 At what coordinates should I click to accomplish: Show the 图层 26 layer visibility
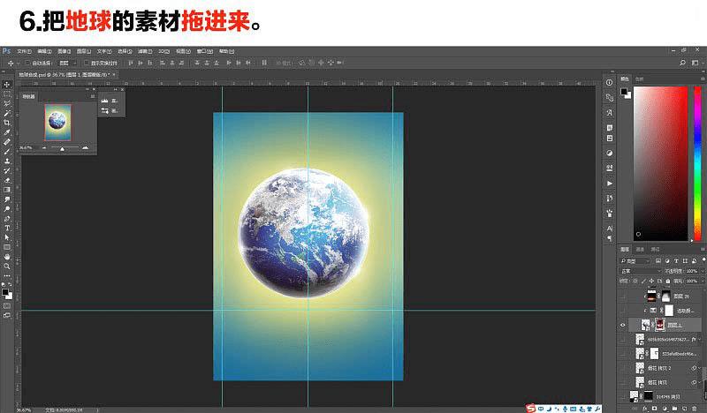(x=623, y=296)
